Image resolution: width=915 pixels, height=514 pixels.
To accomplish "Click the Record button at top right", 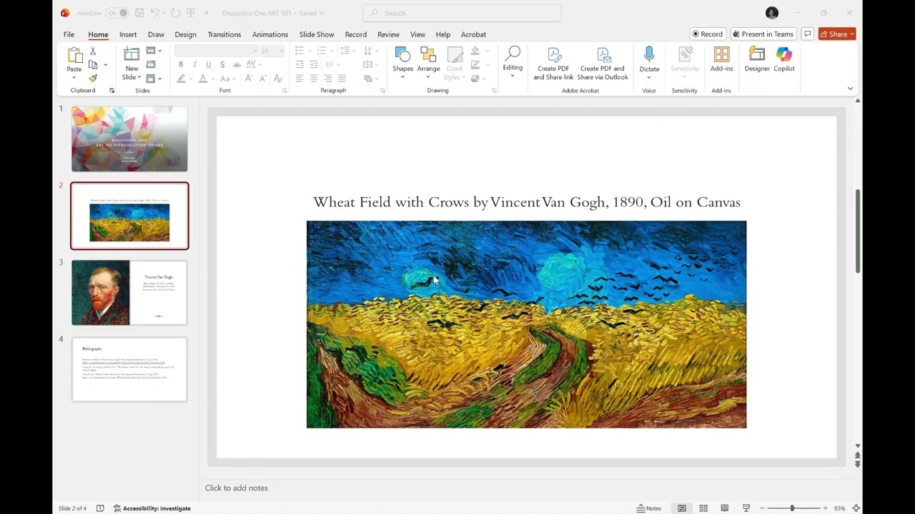I will tap(708, 34).
